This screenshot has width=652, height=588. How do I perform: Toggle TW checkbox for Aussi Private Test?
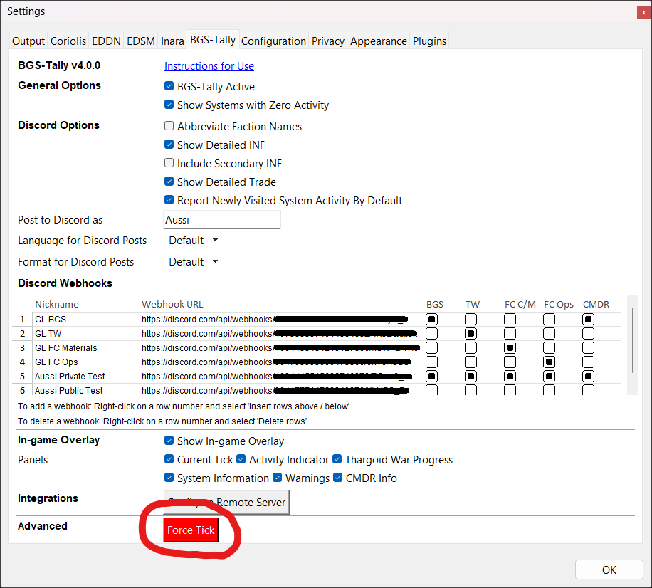click(470, 377)
